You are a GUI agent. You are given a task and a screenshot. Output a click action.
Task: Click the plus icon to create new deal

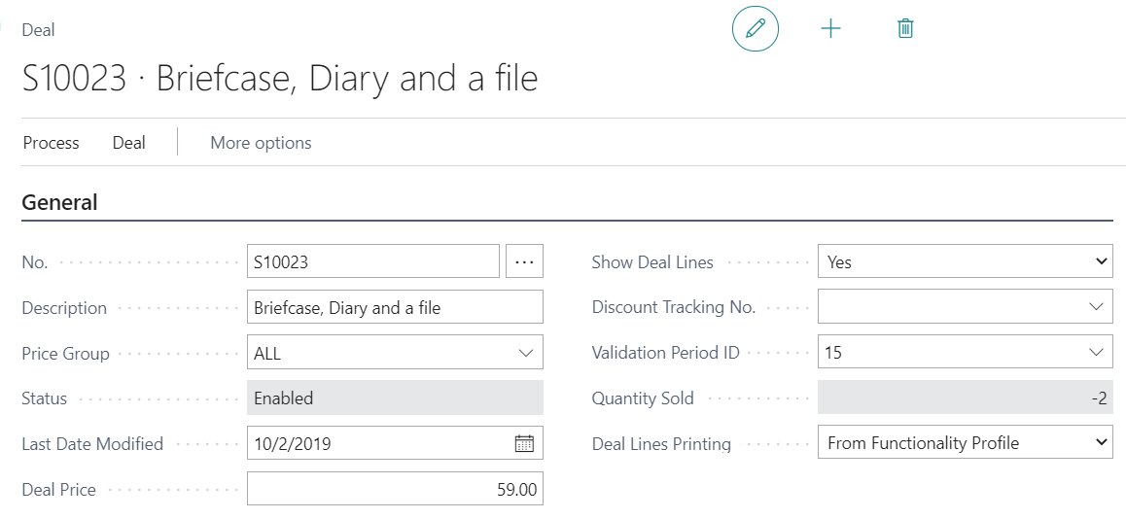point(830,29)
